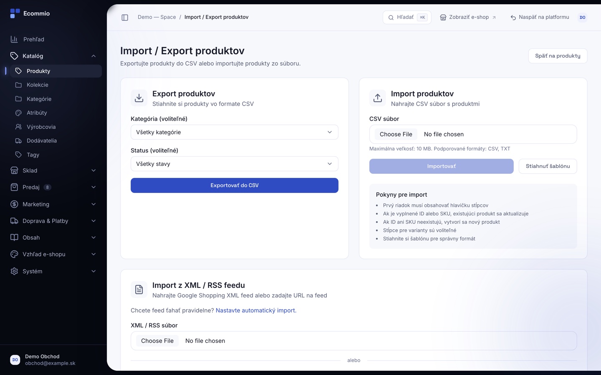The image size is (601, 375).
Task: Open Dodávatelia in sidebar
Action: click(56, 140)
